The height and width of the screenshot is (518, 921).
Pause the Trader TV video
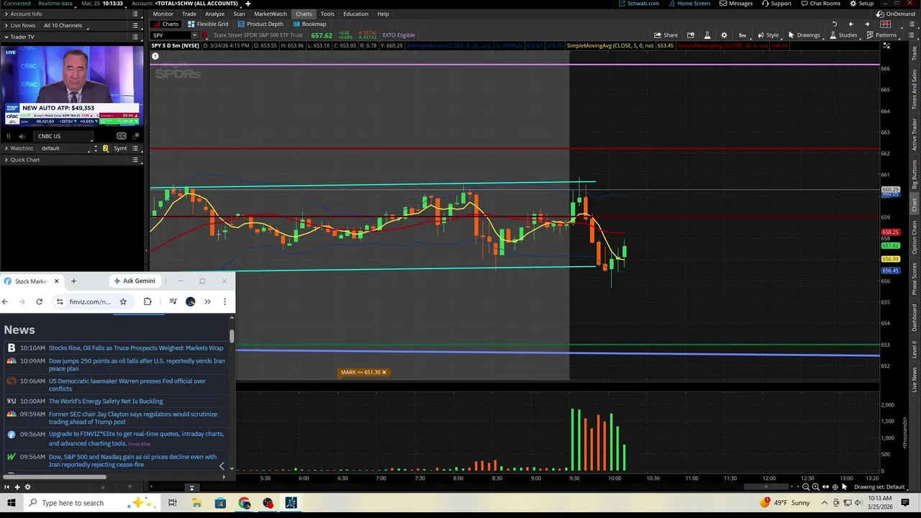[x=9, y=136]
